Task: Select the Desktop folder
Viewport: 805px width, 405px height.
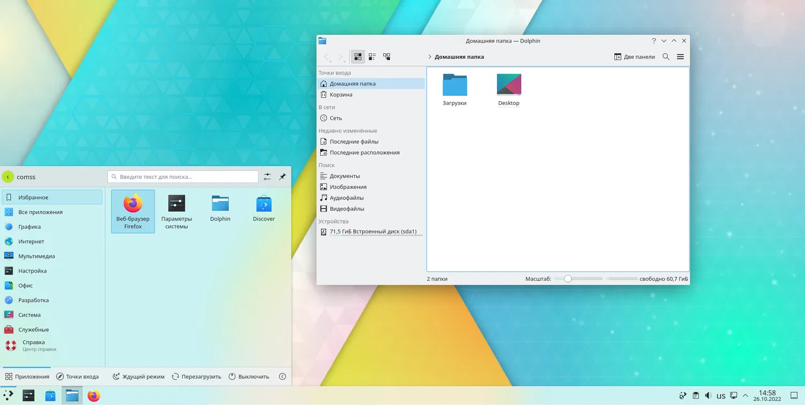Action: pyautogui.click(x=509, y=90)
